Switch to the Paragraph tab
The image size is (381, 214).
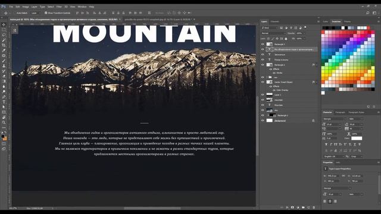[340, 112]
